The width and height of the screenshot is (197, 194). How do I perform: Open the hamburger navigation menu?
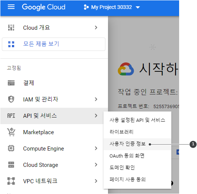(11, 7)
